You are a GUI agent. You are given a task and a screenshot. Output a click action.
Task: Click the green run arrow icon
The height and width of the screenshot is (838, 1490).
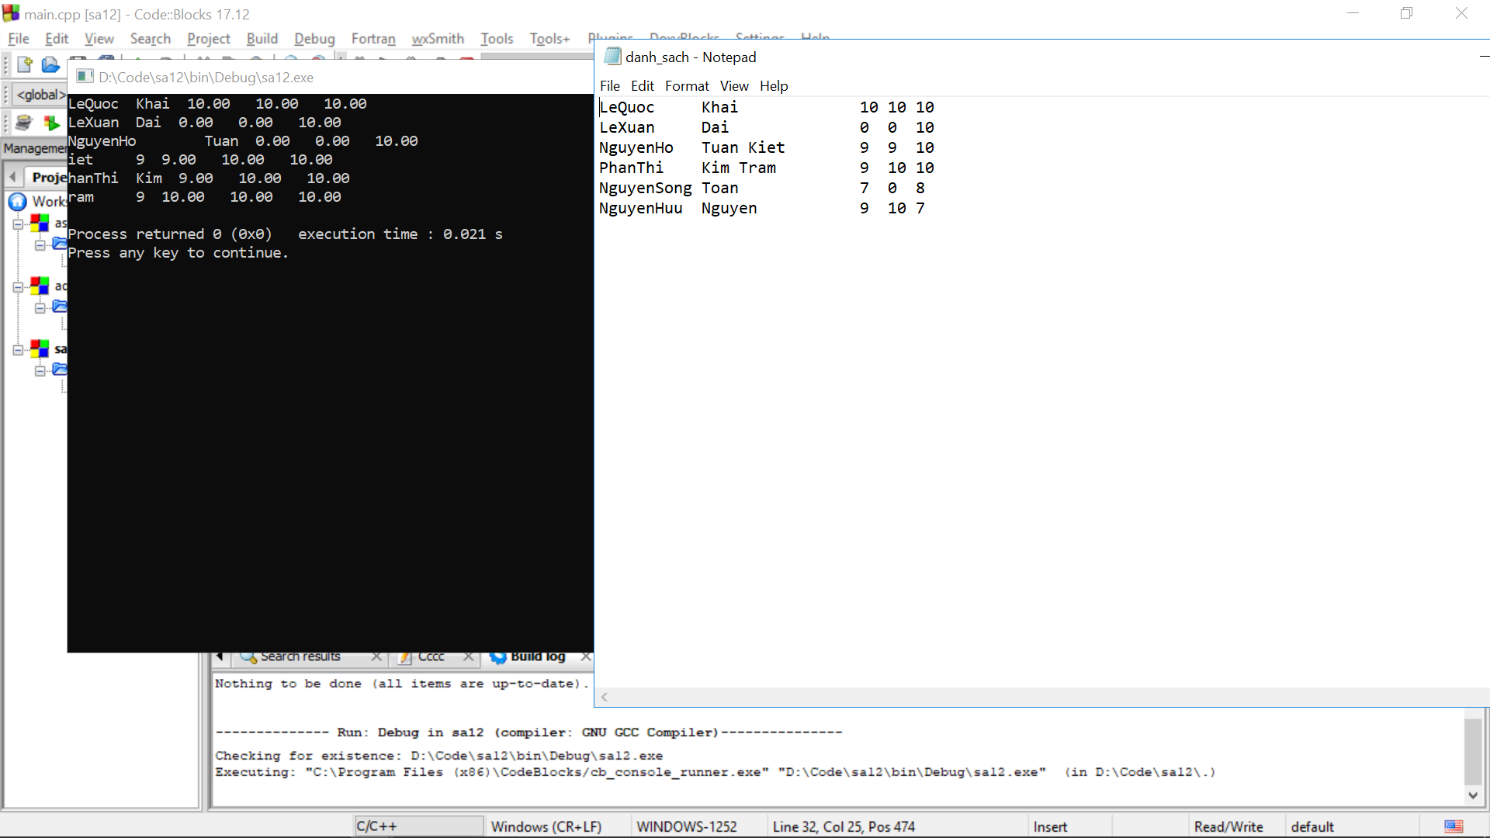(x=51, y=123)
